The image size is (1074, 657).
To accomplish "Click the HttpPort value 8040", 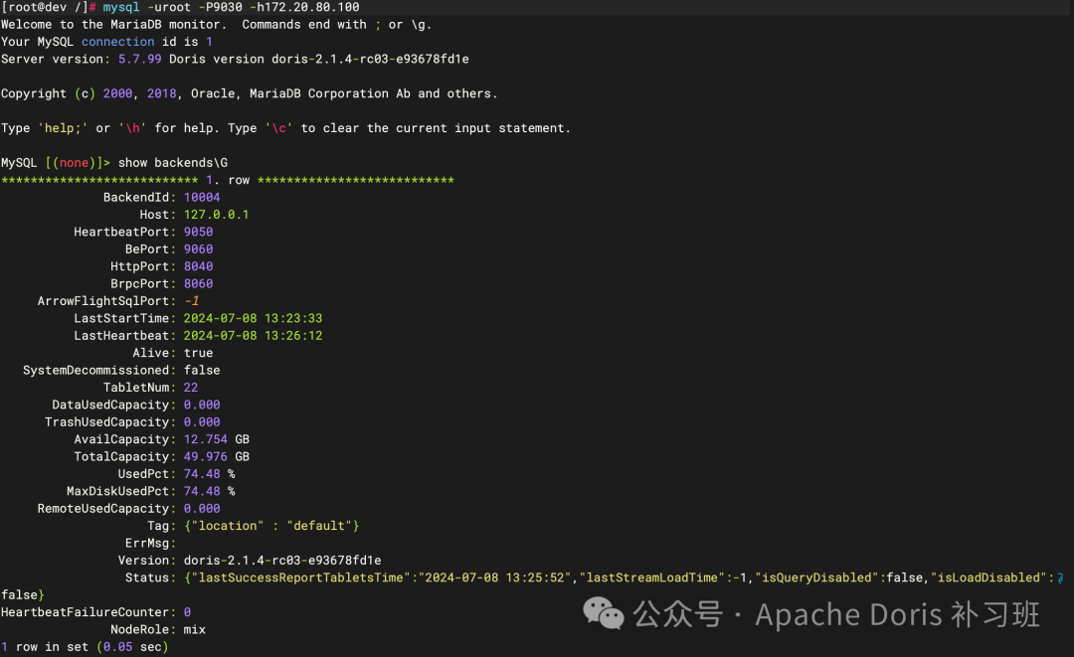I will (198, 265).
